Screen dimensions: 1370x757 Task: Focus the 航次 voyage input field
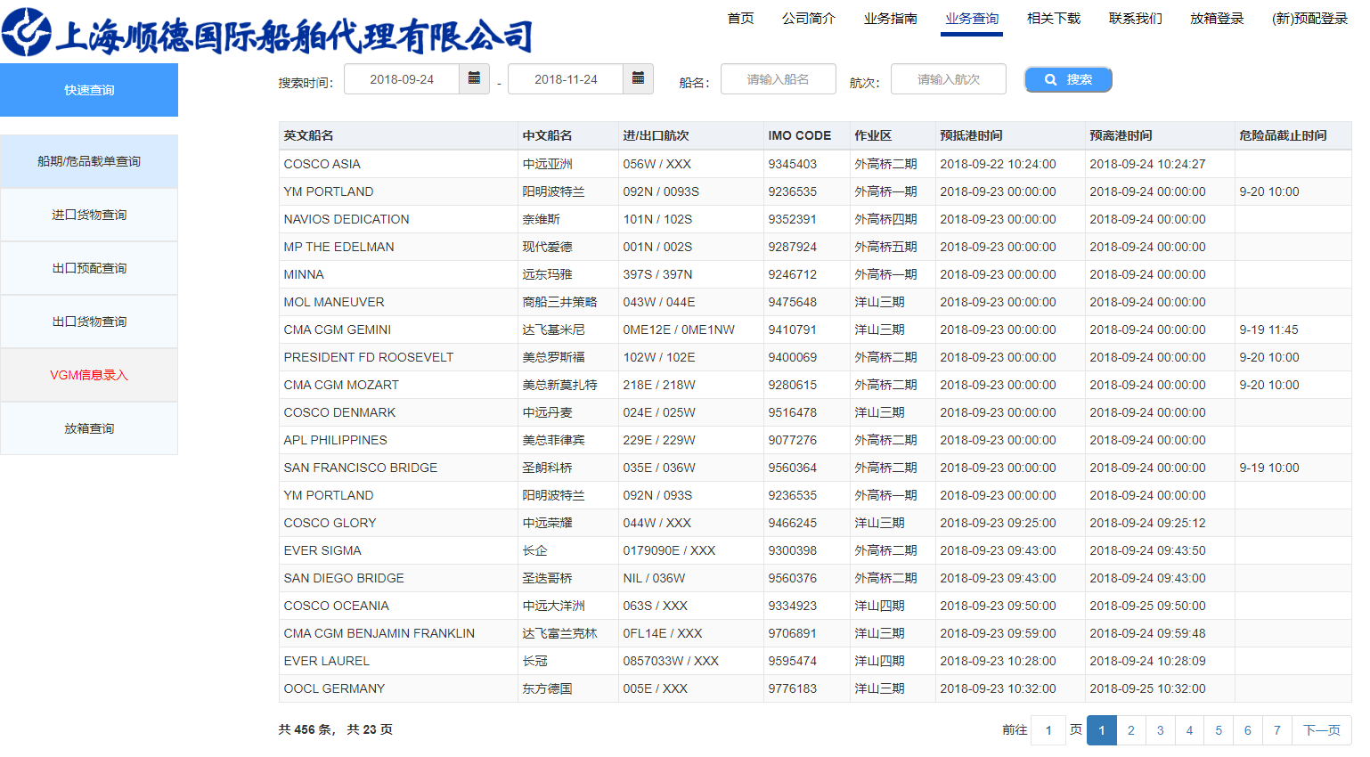(x=948, y=79)
